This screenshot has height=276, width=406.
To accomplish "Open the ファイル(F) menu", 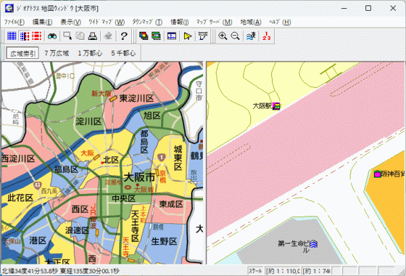I will pyautogui.click(x=15, y=22).
